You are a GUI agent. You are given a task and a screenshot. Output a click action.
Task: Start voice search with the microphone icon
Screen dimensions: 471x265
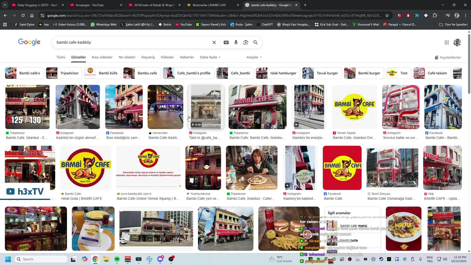(x=236, y=42)
